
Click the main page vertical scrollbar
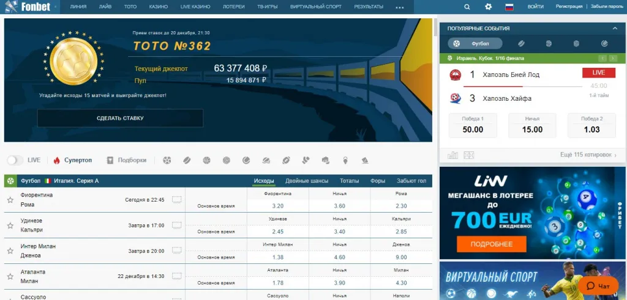coord(435,27)
